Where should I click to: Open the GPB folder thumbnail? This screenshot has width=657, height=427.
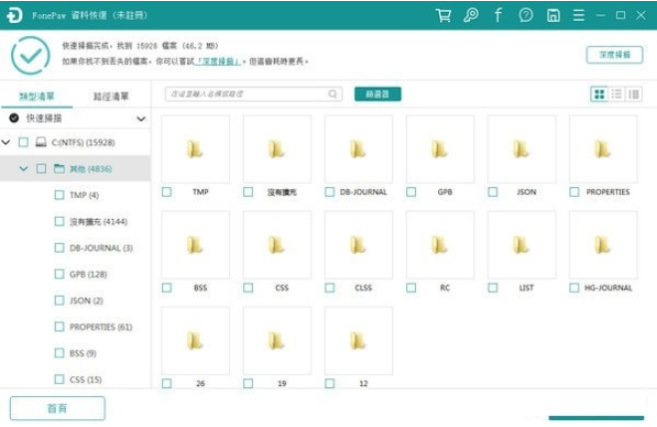tap(440, 149)
